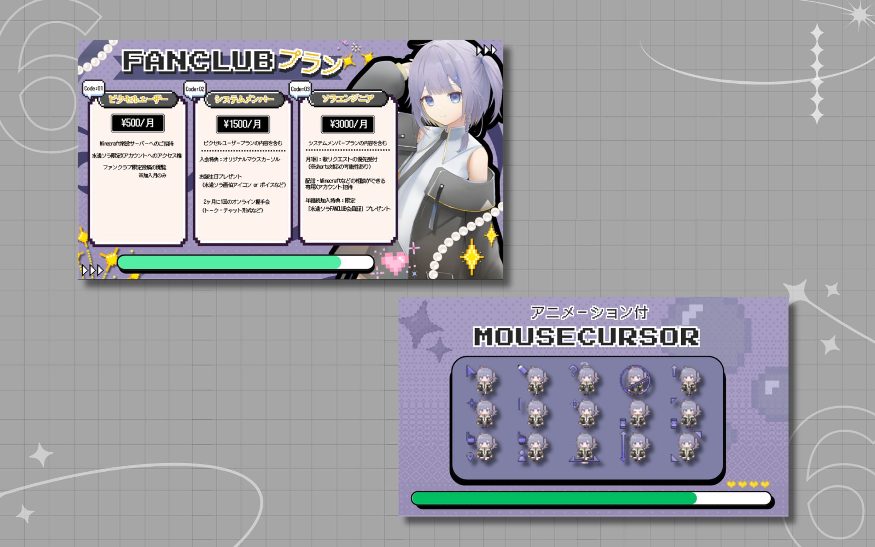
Task: Click the Code:02 speech bubble label
Action: (x=195, y=89)
